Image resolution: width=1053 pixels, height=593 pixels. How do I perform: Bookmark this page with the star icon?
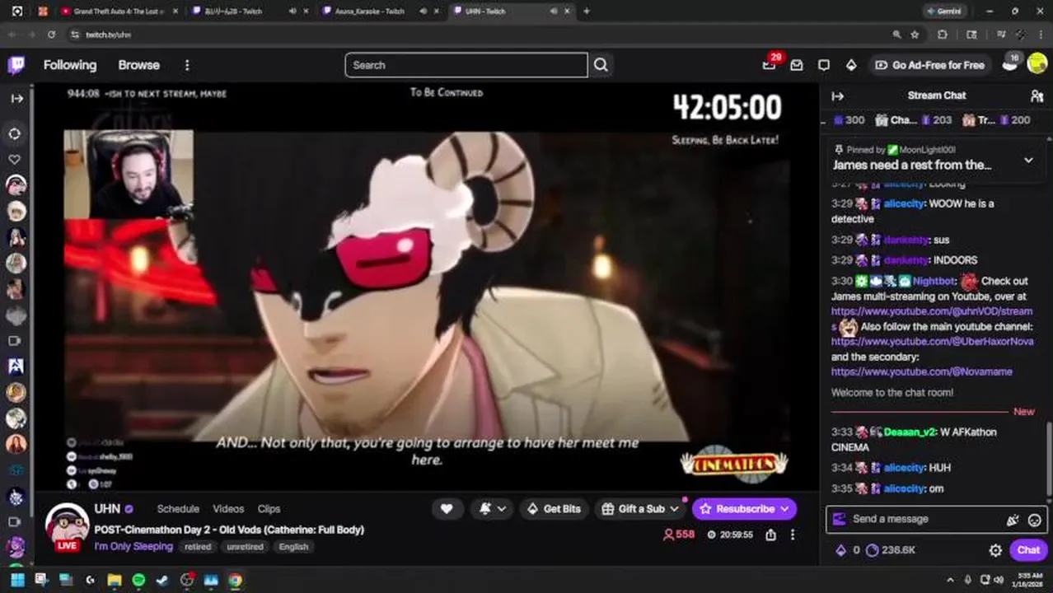coord(915,35)
